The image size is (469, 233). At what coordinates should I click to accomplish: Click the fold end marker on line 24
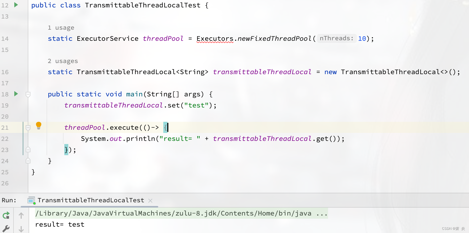click(28, 161)
